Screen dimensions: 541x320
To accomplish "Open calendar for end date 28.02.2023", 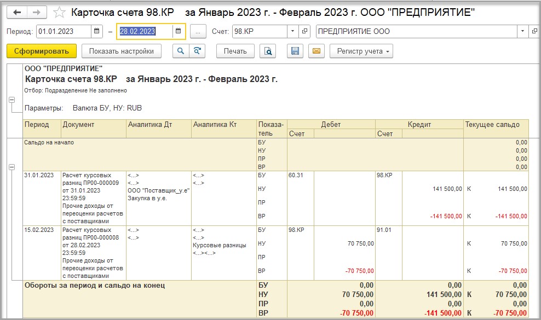I will (178, 32).
